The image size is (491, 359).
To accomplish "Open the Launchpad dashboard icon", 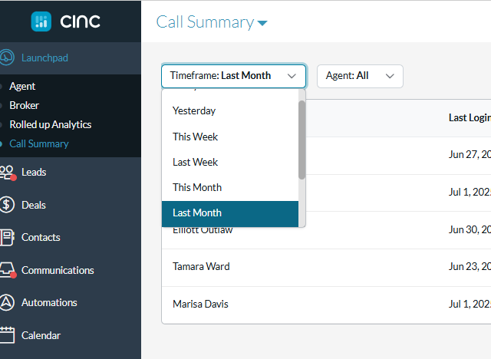I will 7,58.
